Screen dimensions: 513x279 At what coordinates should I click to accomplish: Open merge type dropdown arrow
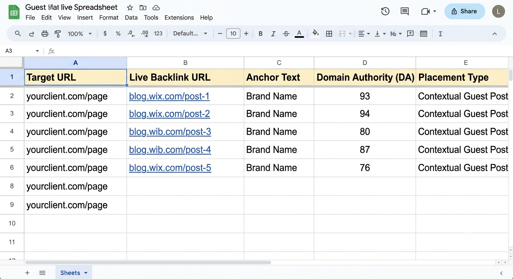(x=350, y=34)
